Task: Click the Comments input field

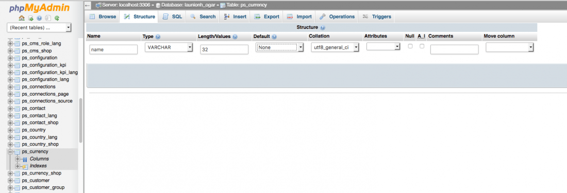Action: coord(455,49)
